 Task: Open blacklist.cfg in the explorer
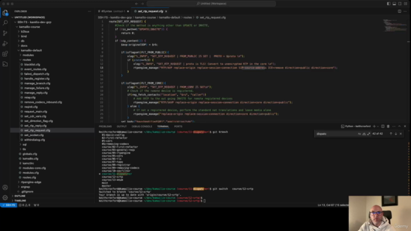tap(32, 64)
